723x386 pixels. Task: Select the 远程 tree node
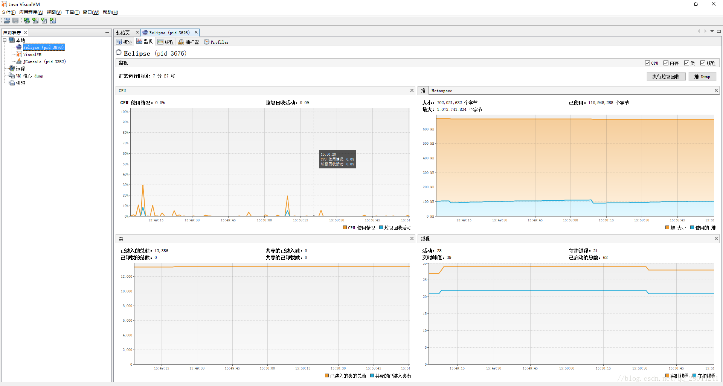tap(20, 69)
